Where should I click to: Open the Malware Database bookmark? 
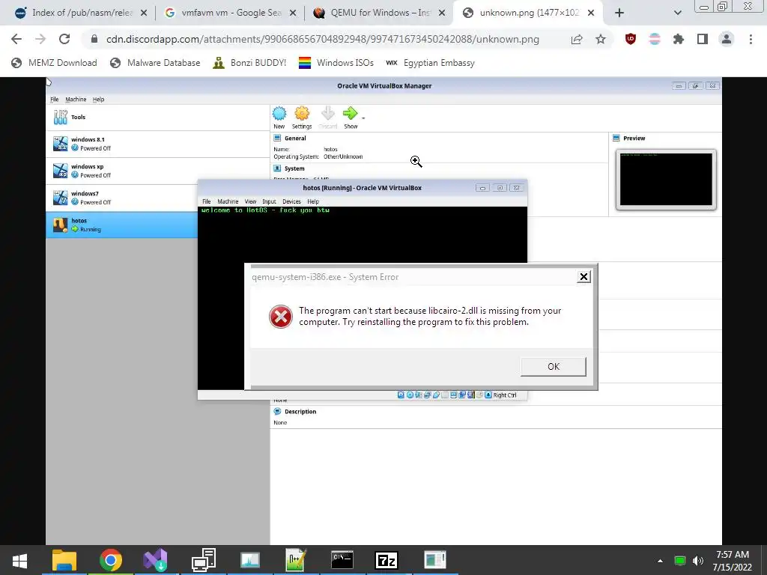pos(155,63)
